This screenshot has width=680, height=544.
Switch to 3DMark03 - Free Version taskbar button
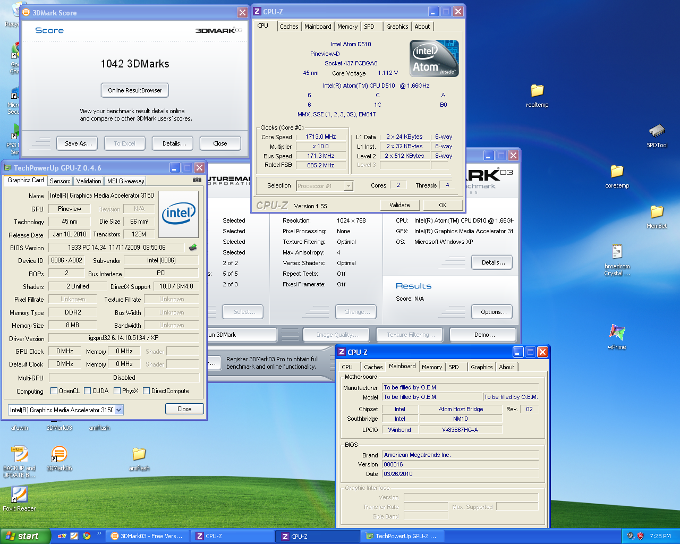click(x=146, y=536)
